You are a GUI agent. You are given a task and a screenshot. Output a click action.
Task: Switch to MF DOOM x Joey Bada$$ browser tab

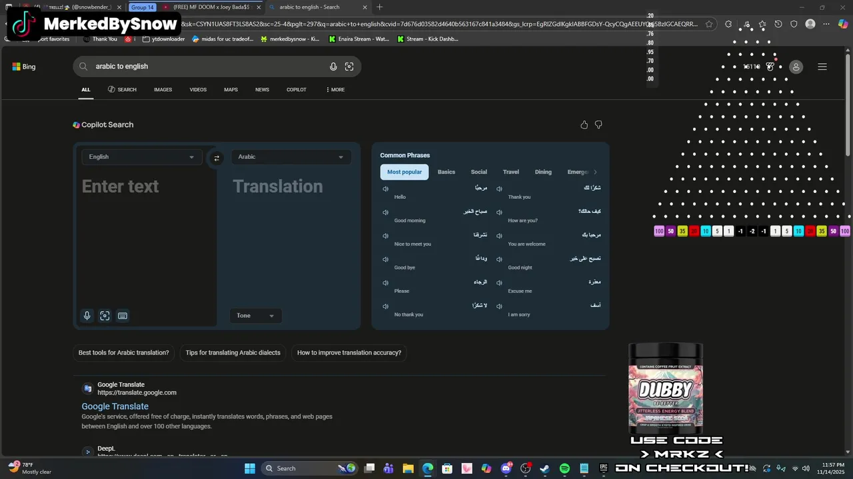point(211,7)
